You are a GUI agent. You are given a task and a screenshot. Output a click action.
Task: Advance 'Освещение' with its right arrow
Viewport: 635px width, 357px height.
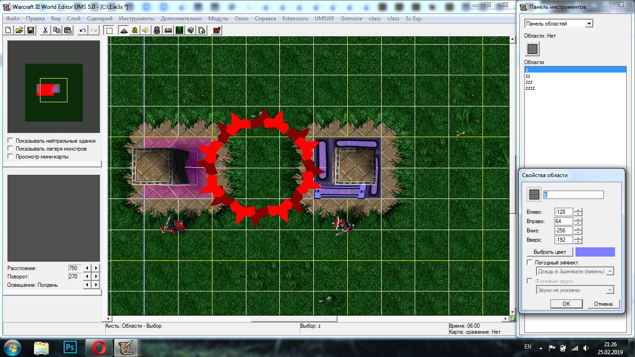pos(96,285)
